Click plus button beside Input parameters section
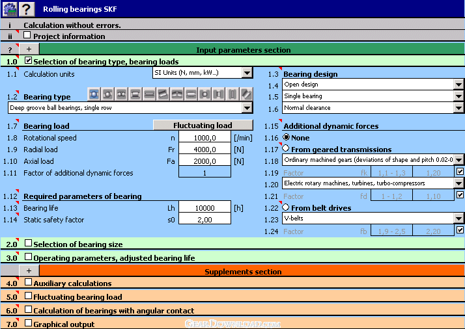Screen dimensions: 465x329 (29, 49)
